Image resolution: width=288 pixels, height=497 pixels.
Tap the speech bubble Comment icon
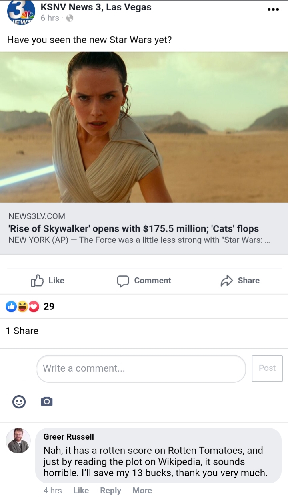123,281
